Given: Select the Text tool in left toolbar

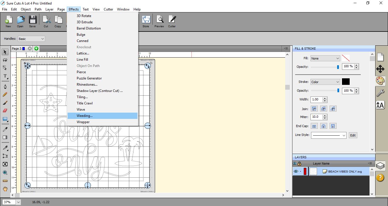Looking at the screenshot, I should [x=5, y=76].
